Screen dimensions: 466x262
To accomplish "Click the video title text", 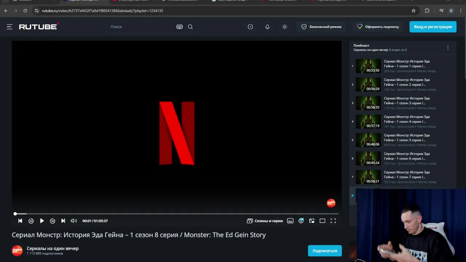I will point(139,235).
